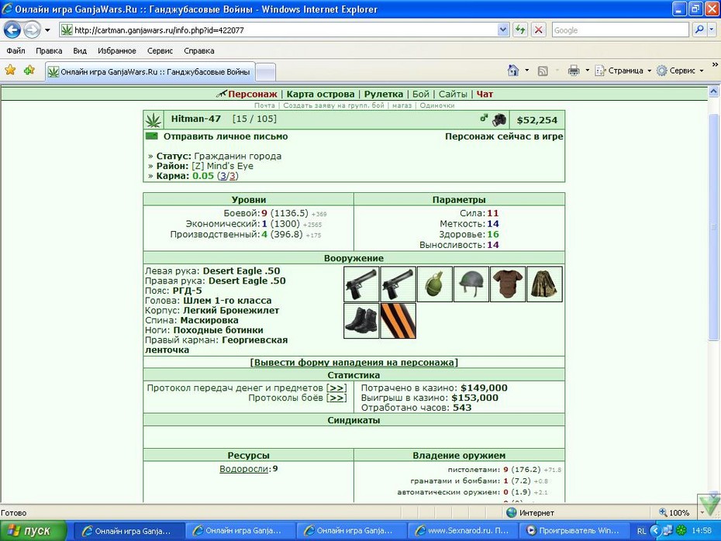Expand the Сервис toolbar dropdown arrow
Screen dimensions: 721x541
pyautogui.click(x=702, y=71)
